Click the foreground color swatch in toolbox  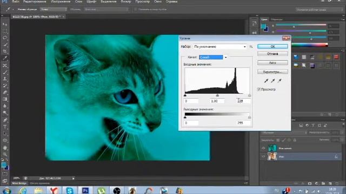click(4, 165)
